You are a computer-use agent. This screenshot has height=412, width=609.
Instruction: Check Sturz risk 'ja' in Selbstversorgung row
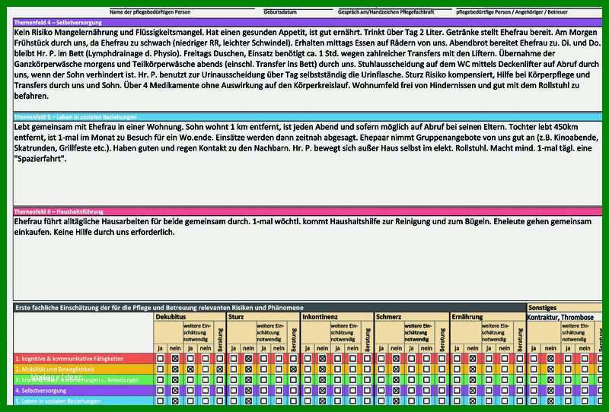point(234,390)
